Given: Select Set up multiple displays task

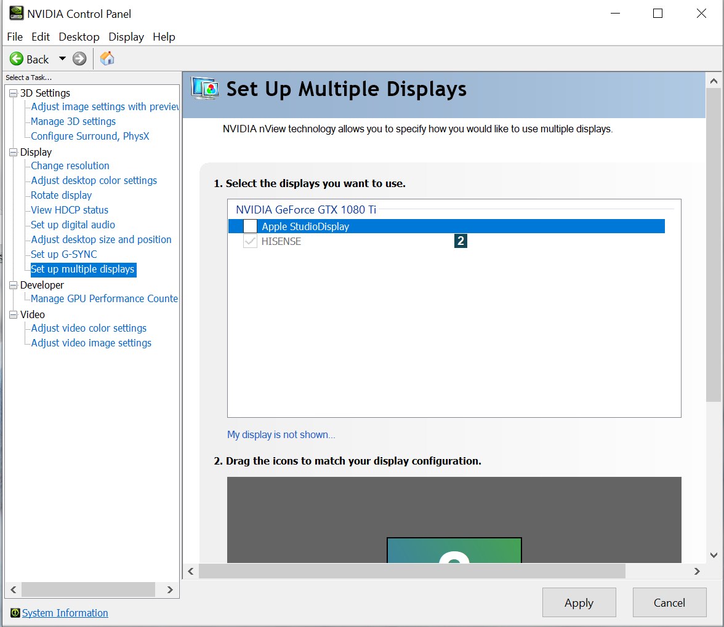Looking at the screenshot, I should click(83, 269).
